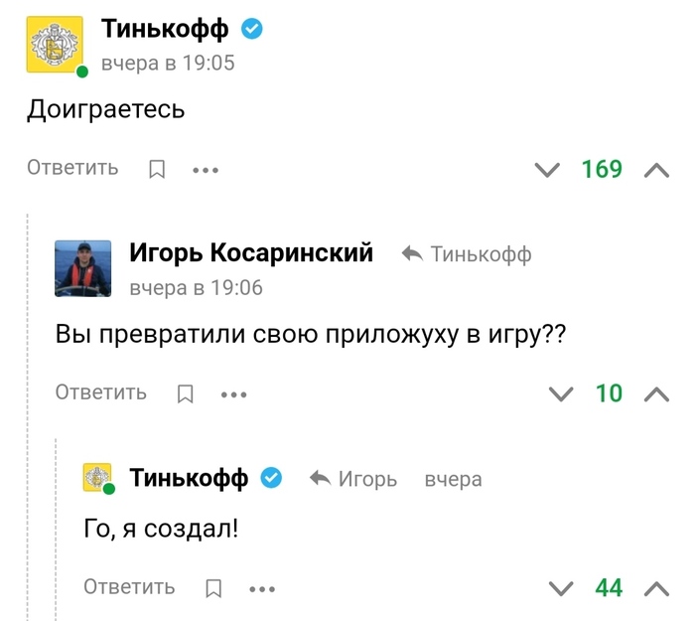Reply to the 'Доиграетесь' comment
The height and width of the screenshot is (621, 695).
pyautogui.click(x=72, y=168)
